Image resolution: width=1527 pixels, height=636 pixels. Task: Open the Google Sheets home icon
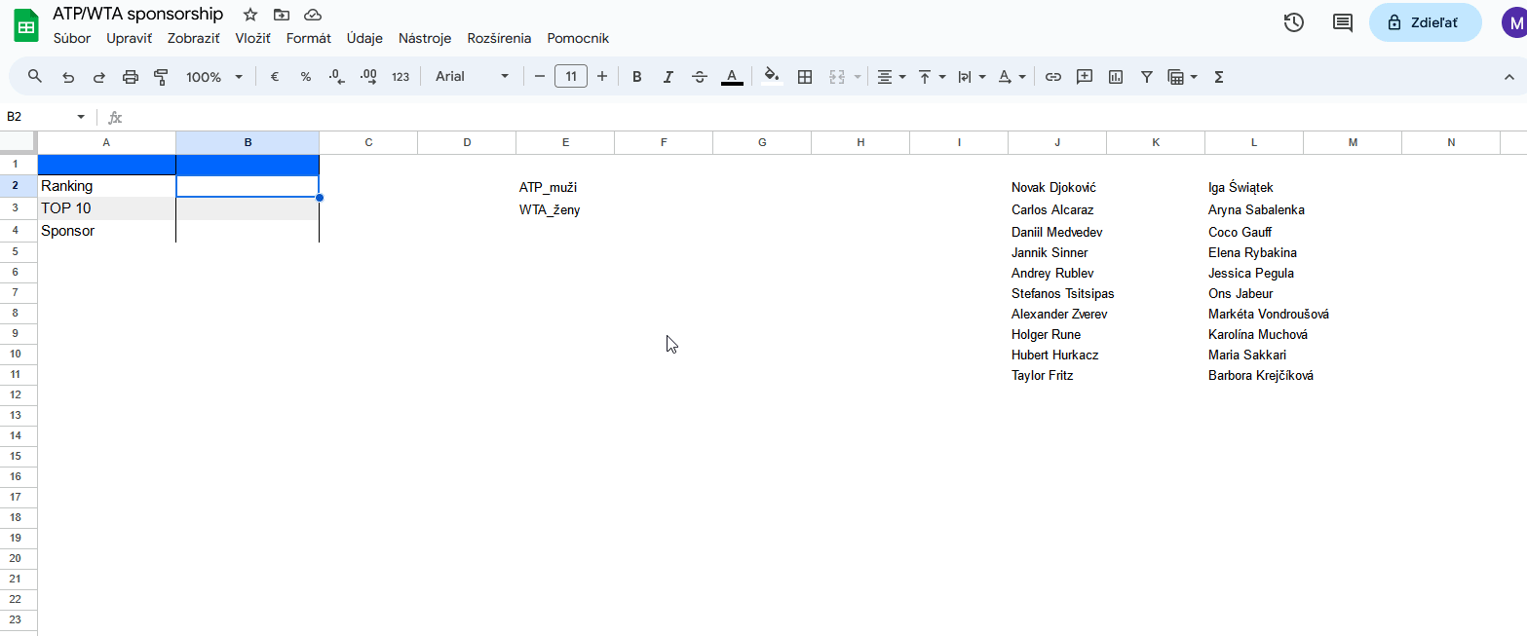pyautogui.click(x=25, y=25)
